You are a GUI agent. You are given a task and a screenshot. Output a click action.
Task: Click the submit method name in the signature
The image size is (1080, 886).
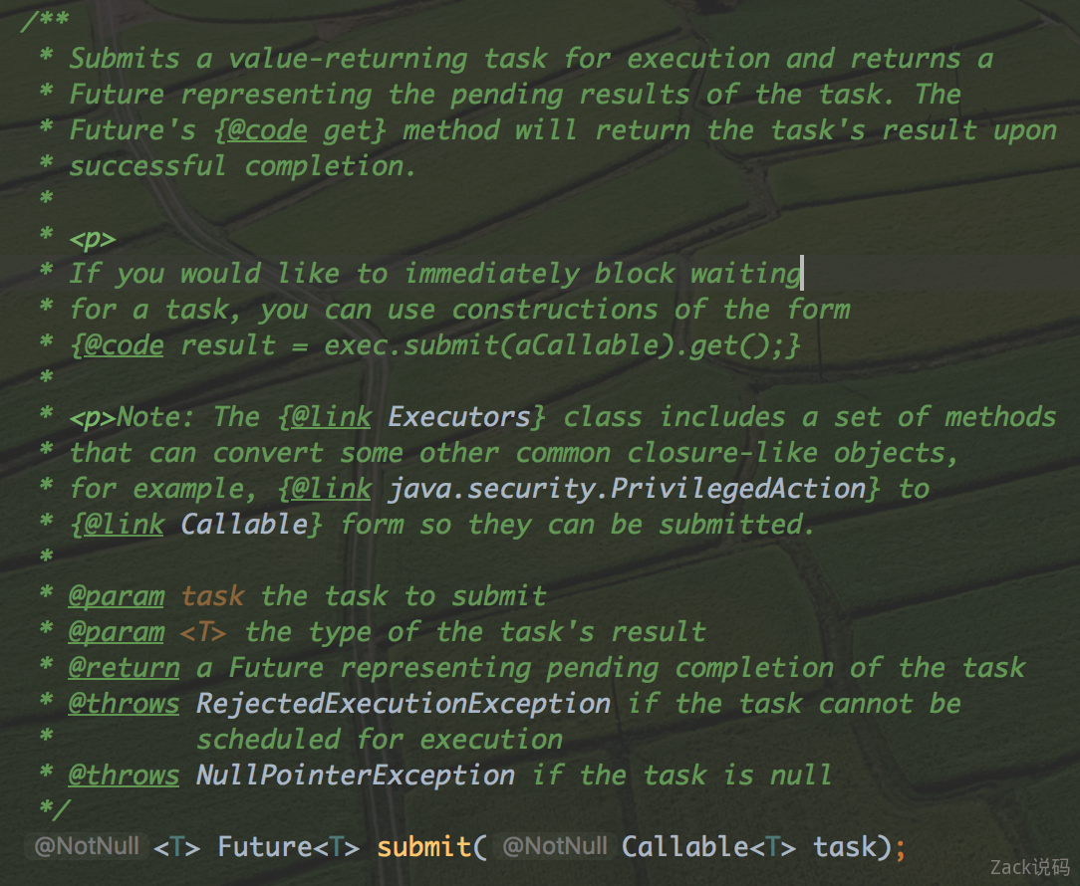(423, 847)
